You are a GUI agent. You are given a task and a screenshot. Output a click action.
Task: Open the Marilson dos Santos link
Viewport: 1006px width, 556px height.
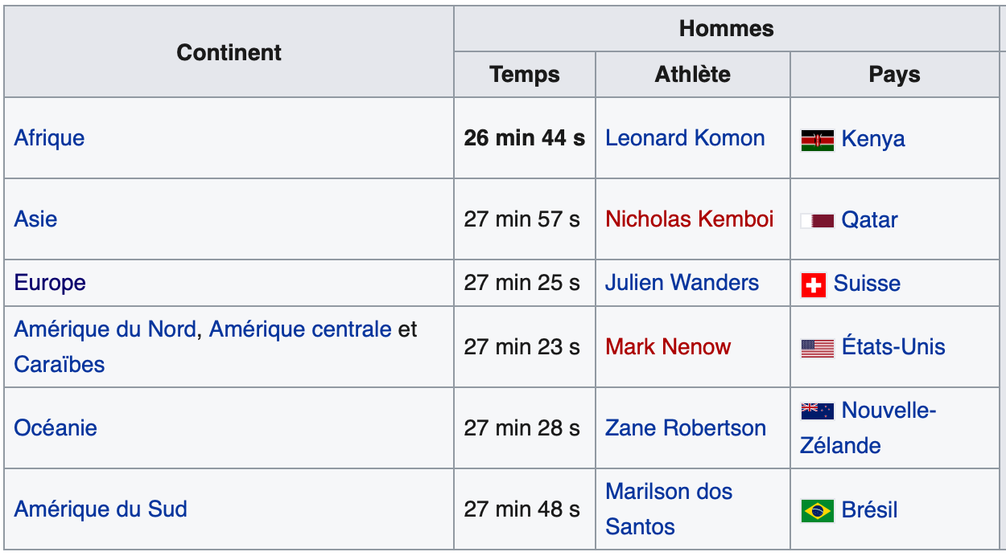tap(669, 509)
